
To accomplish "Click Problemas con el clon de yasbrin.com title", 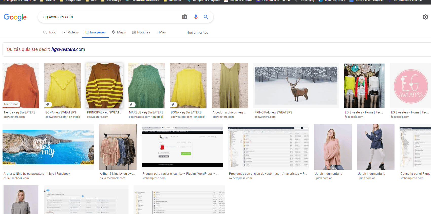I will point(268,174).
